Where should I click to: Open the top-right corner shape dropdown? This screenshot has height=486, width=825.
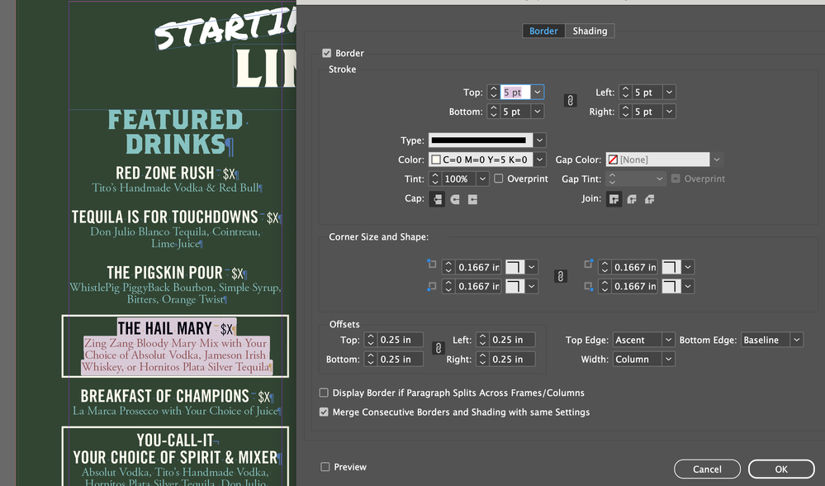[688, 267]
